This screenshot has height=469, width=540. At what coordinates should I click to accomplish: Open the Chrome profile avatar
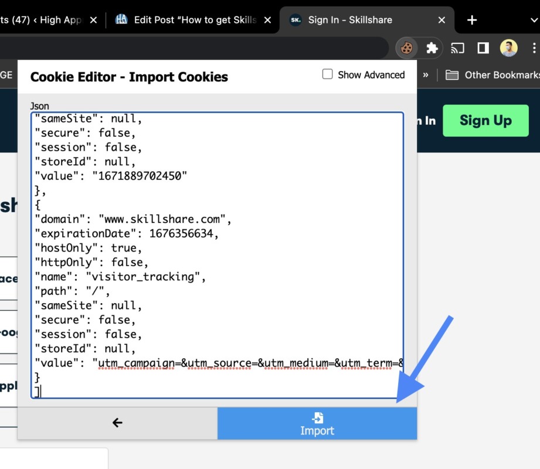coord(509,48)
